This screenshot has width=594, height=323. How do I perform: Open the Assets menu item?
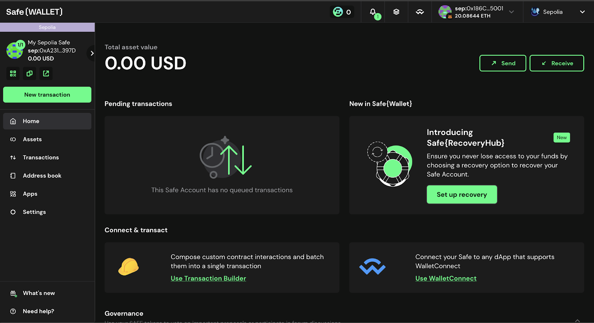32,139
